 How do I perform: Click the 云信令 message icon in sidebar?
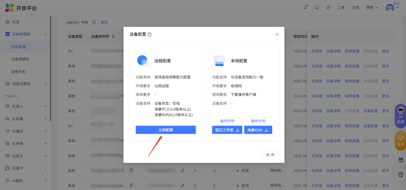[7, 156]
